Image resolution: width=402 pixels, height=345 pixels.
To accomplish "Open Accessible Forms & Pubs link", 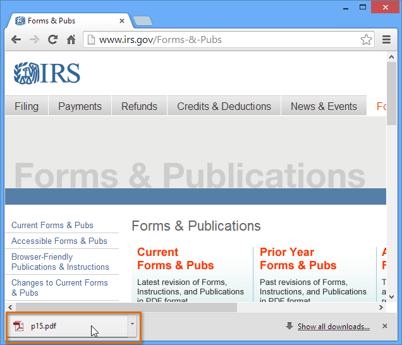I will click(59, 241).
